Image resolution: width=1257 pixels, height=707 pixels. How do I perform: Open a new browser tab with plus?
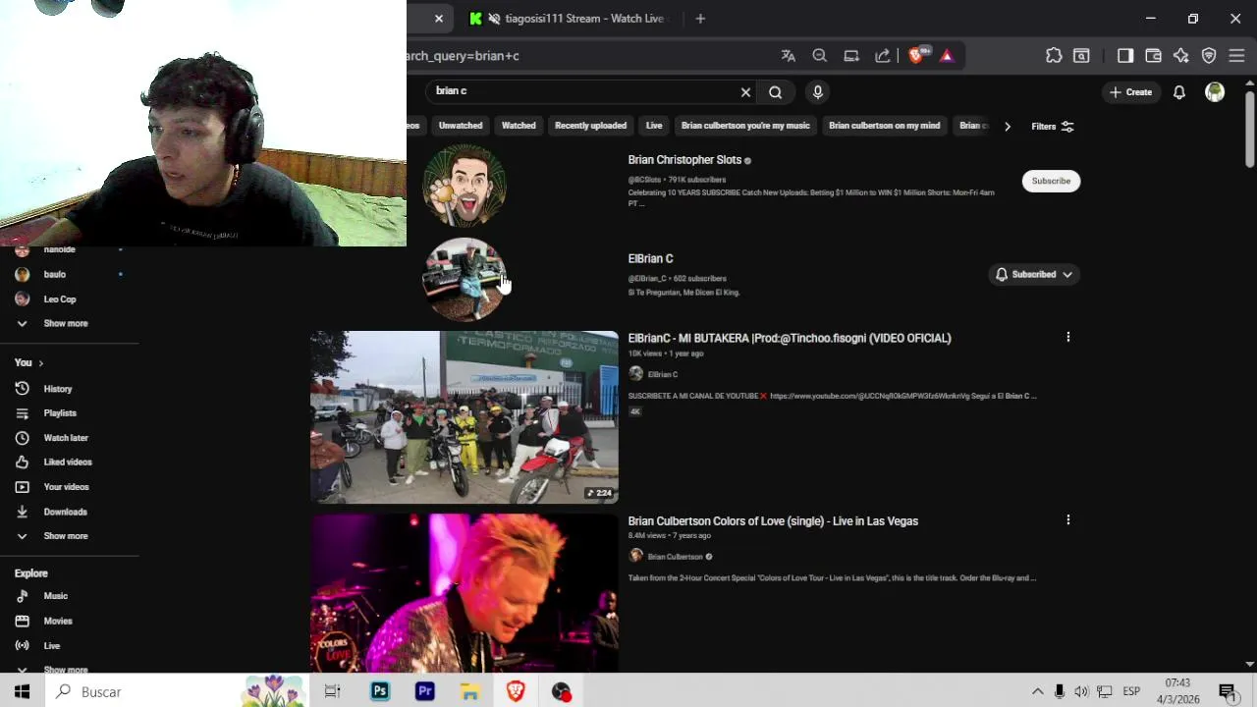pos(700,19)
